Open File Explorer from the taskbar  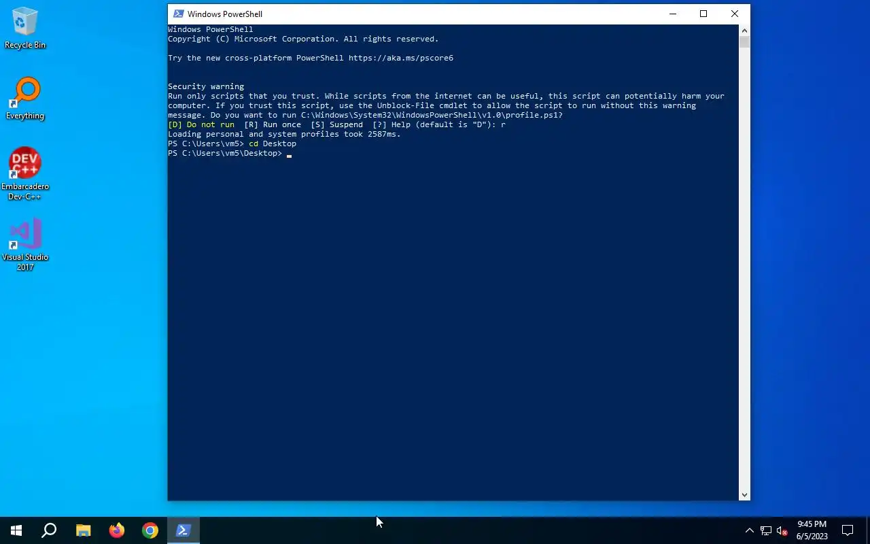[x=83, y=530]
